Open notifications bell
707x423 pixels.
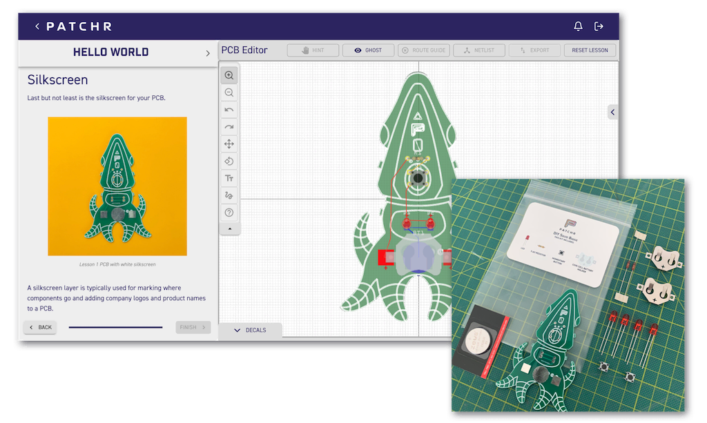click(x=578, y=26)
